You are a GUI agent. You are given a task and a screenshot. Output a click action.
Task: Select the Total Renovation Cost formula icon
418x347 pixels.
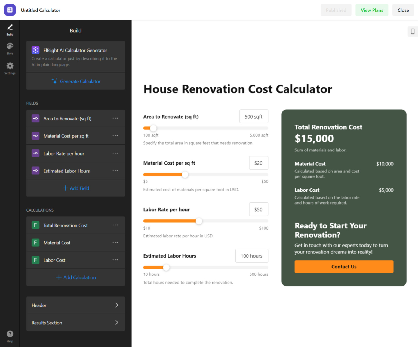coord(35,225)
